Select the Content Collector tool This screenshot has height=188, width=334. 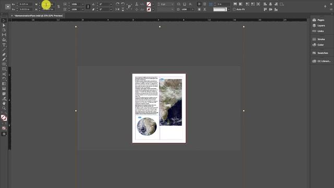[x=4, y=40]
